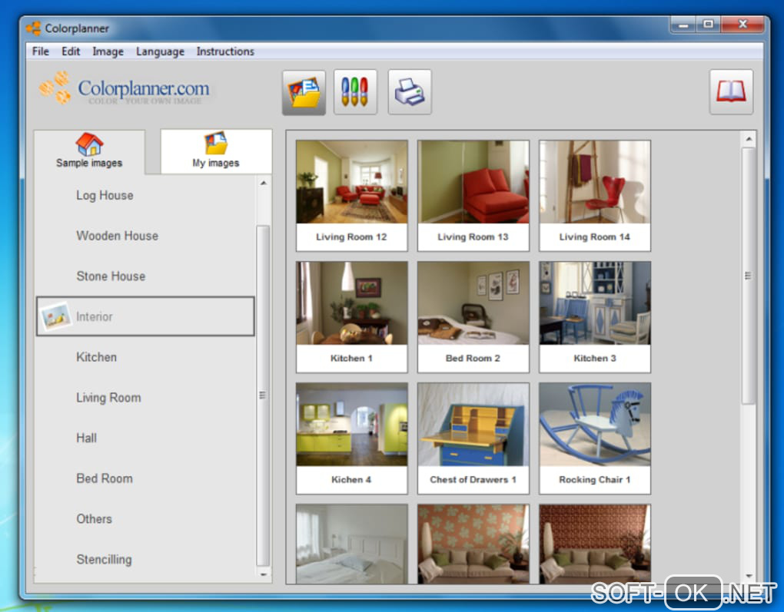Select the Wooden House category

click(145, 236)
